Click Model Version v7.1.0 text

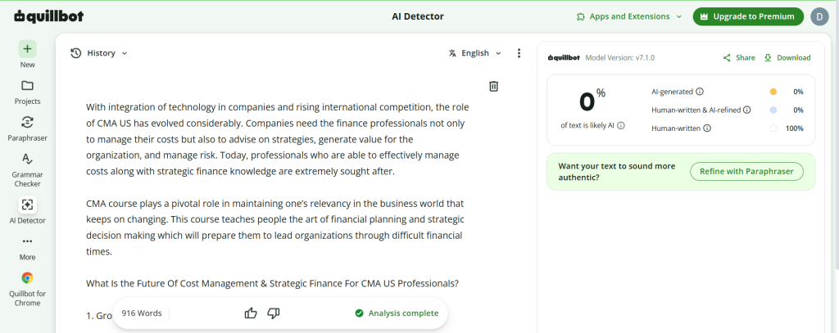[619, 58]
